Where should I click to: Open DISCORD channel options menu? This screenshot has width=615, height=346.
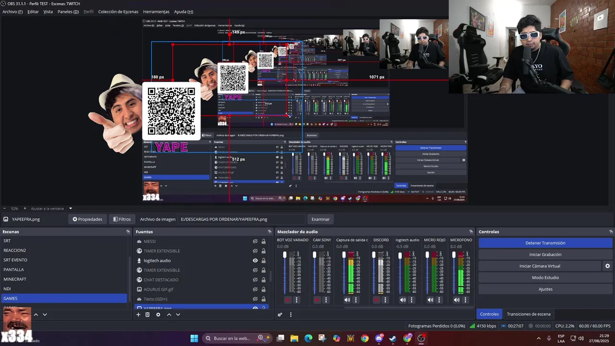pos(385,300)
